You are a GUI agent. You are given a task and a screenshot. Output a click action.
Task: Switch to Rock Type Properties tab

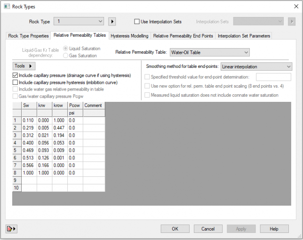click(28, 36)
